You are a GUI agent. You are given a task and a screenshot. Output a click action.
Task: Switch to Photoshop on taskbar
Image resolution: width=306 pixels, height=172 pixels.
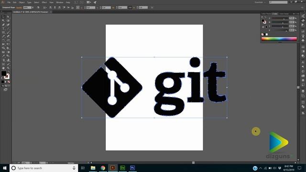132,168
